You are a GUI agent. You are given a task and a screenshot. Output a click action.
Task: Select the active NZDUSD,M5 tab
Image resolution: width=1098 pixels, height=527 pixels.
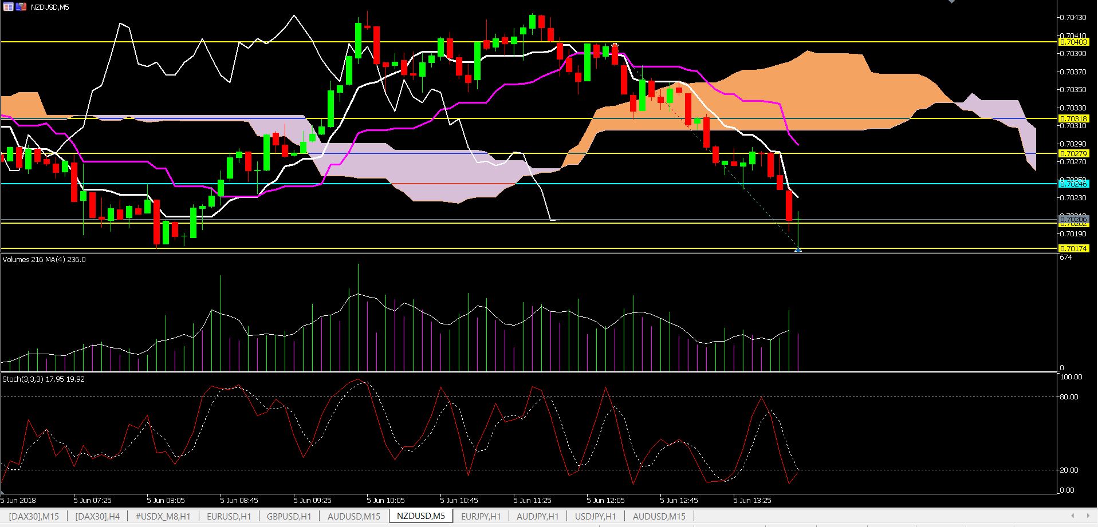click(x=421, y=516)
